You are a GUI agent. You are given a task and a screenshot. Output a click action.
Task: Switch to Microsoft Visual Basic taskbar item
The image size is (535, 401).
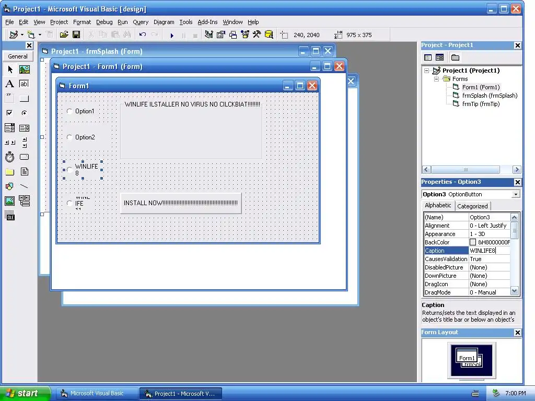[97, 394]
